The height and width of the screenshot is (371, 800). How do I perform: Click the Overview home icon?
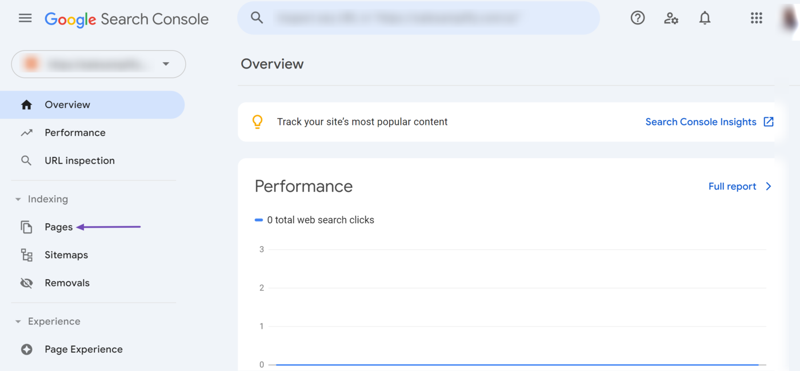coord(26,104)
